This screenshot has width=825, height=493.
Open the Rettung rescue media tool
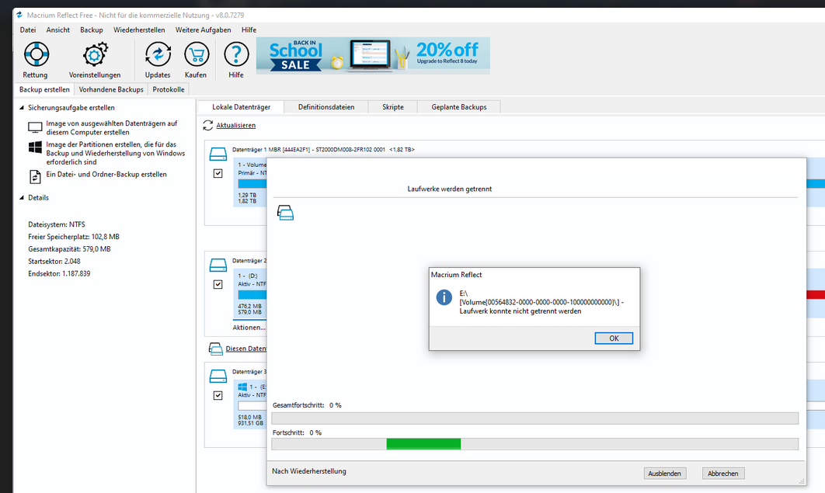(36, 54)
